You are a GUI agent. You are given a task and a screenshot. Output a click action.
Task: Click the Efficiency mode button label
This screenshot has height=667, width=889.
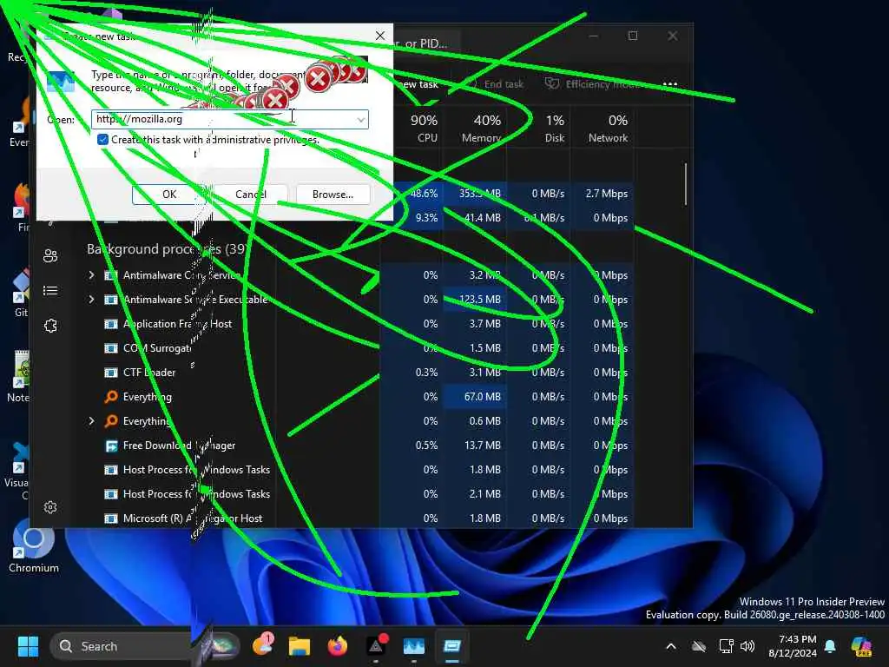click(603, 84)
